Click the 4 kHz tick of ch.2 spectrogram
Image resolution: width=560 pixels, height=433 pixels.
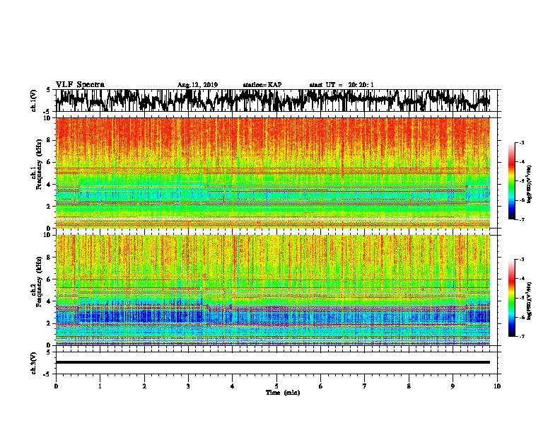coord(49,301)
